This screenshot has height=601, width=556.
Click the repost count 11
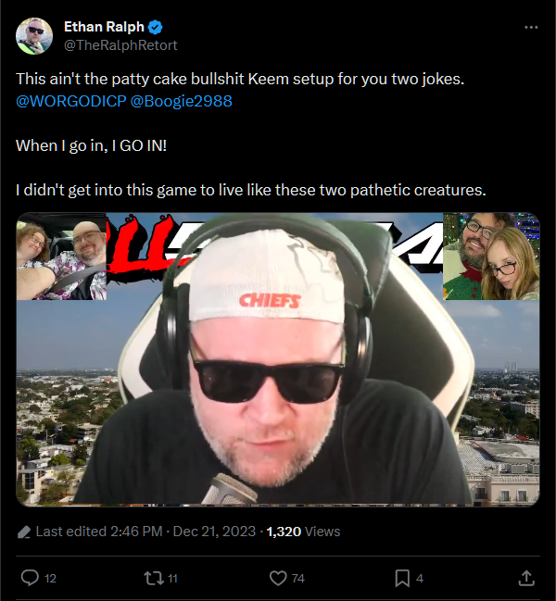click(173, 579)
